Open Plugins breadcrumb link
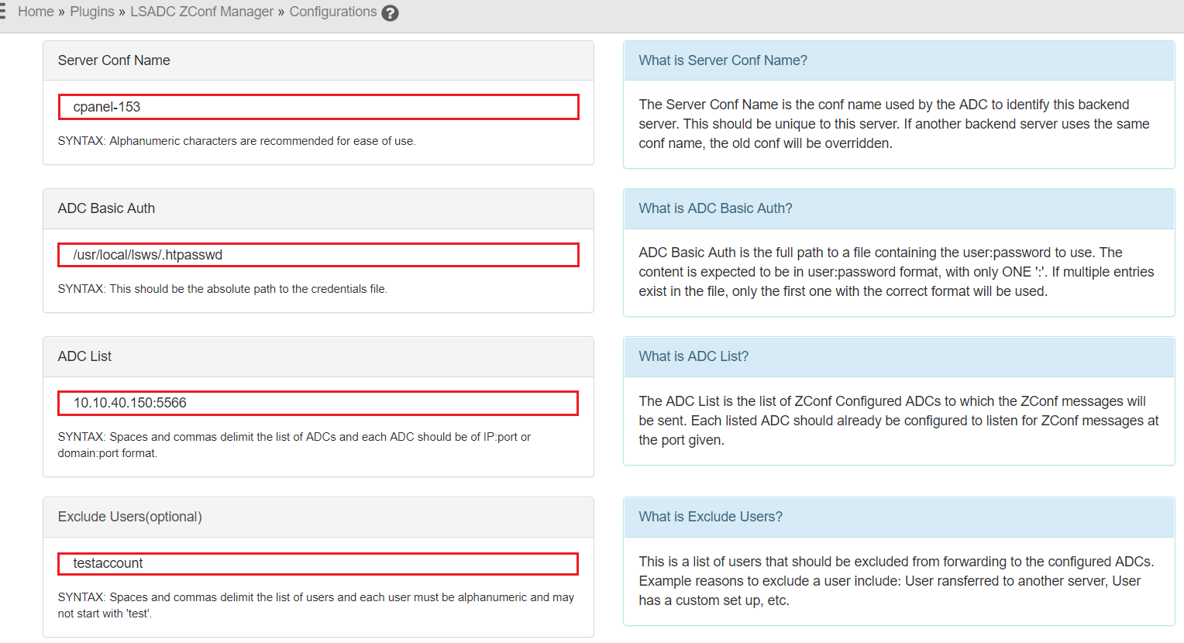The image size is (1184, 643). [x=92, y=12]
